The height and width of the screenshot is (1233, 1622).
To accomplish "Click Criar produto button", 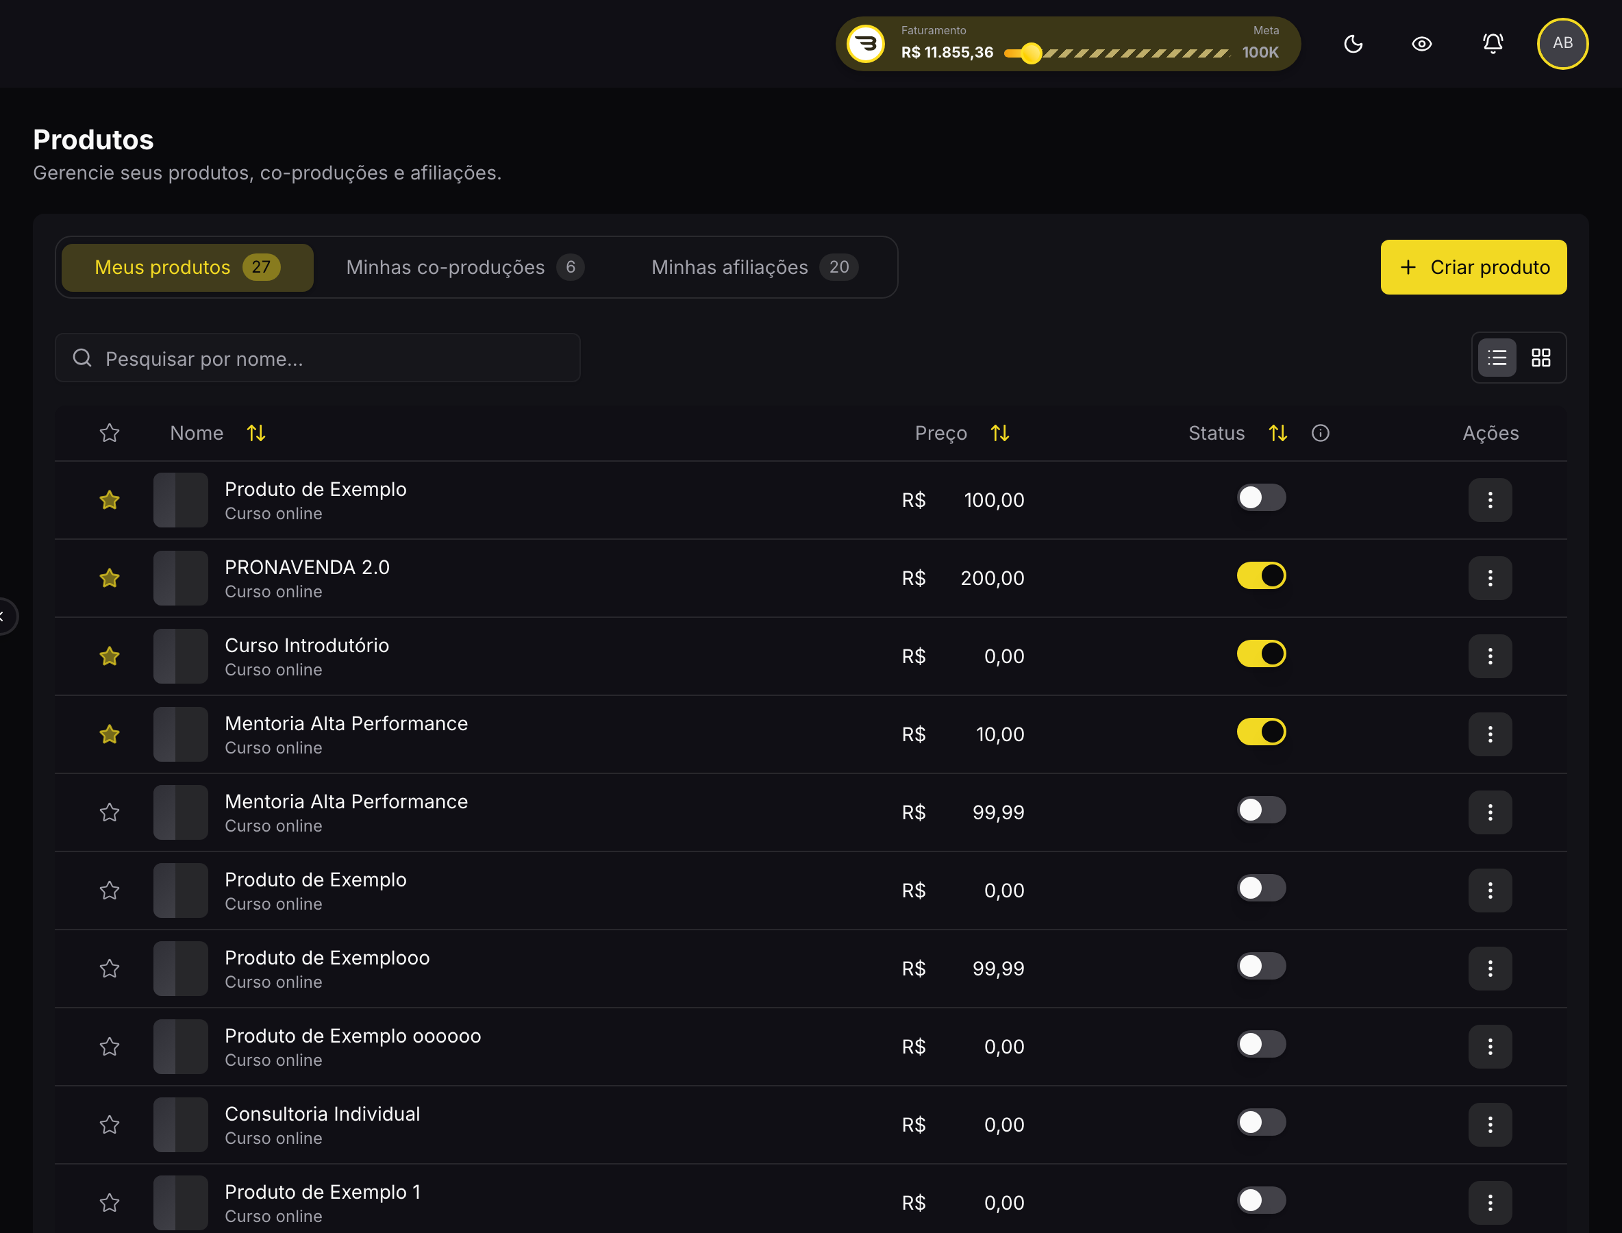I will (1473, 267).
